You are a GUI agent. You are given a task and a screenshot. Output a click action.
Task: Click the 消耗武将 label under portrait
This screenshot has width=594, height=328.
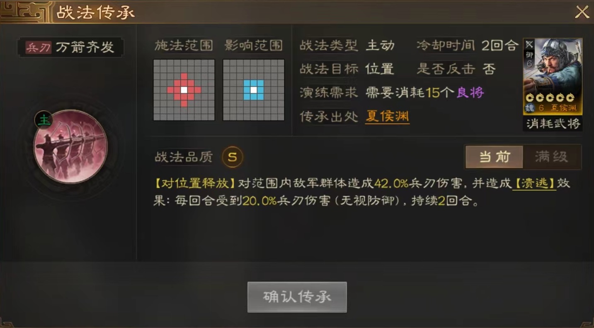(553, 123)
